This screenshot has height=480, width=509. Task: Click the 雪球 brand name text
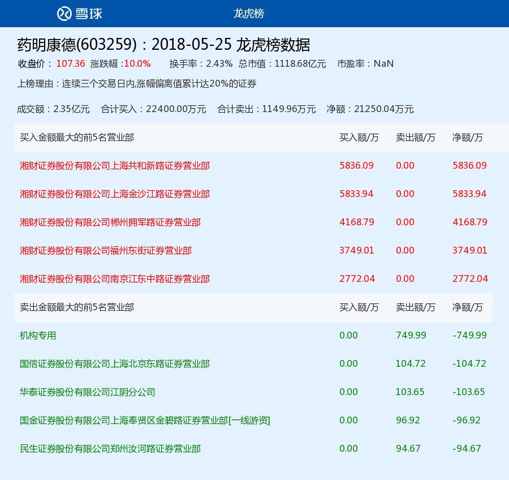89,14
